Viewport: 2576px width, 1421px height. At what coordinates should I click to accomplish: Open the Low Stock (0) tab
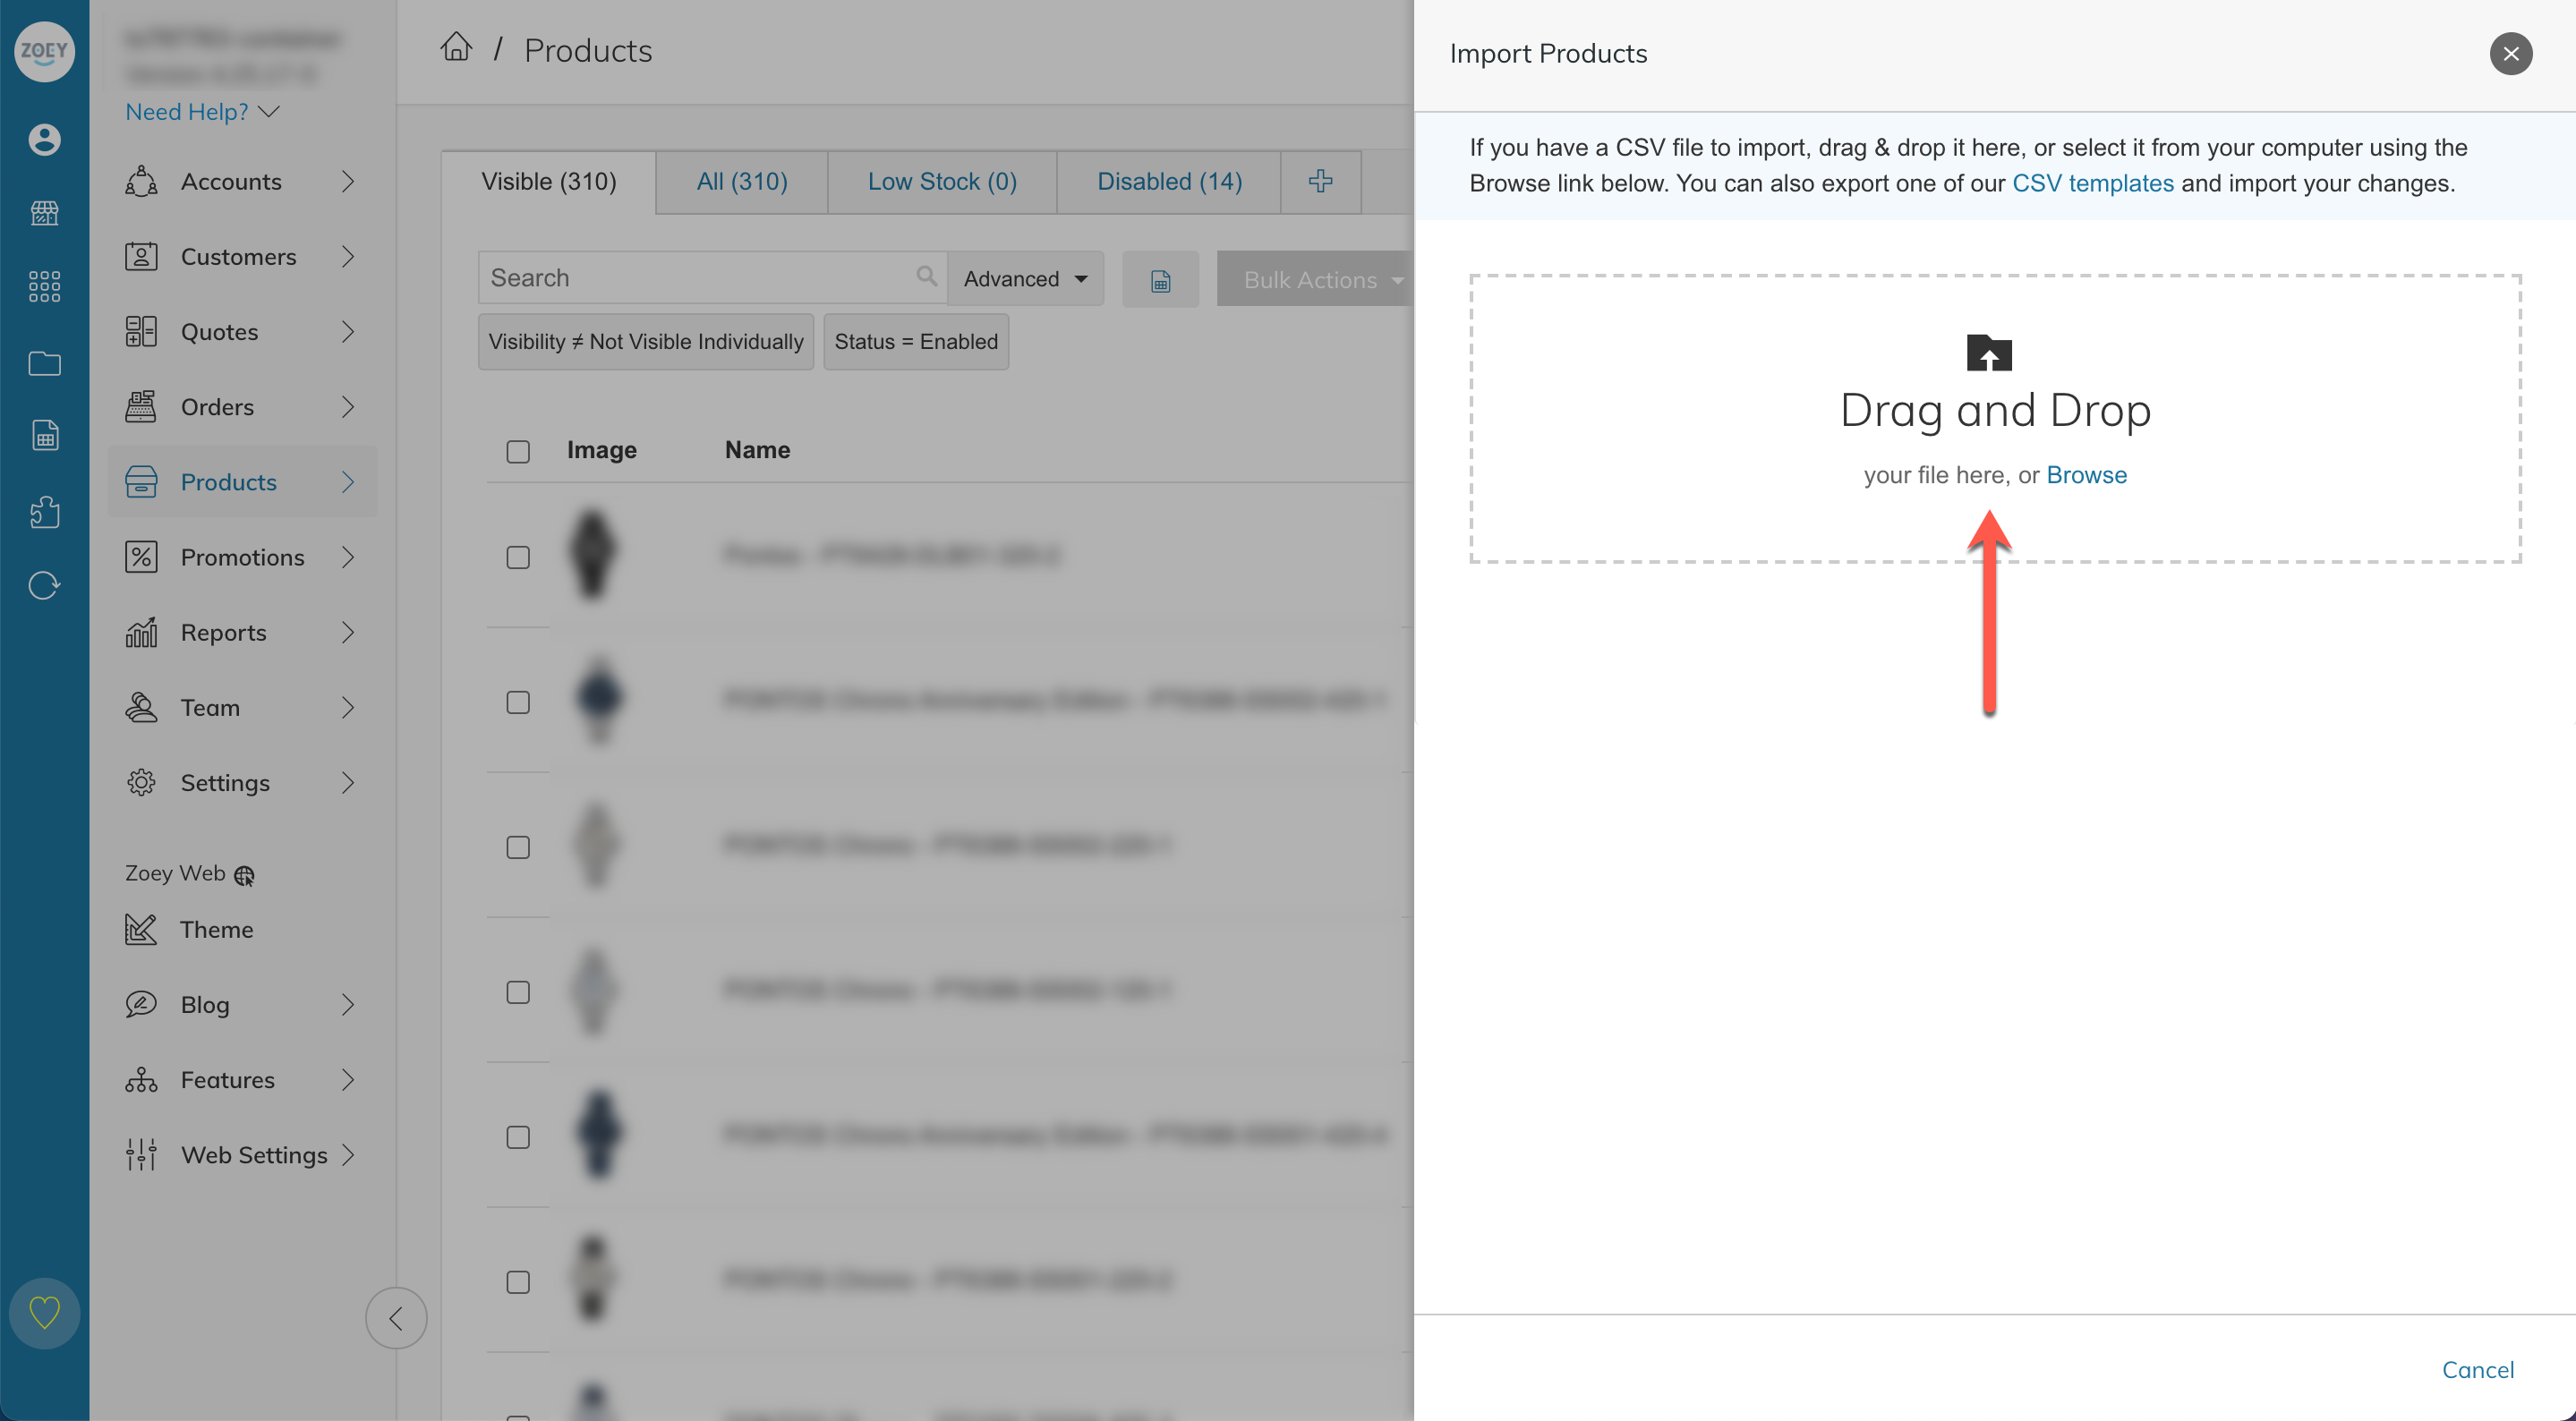click(x=942, y=182)
